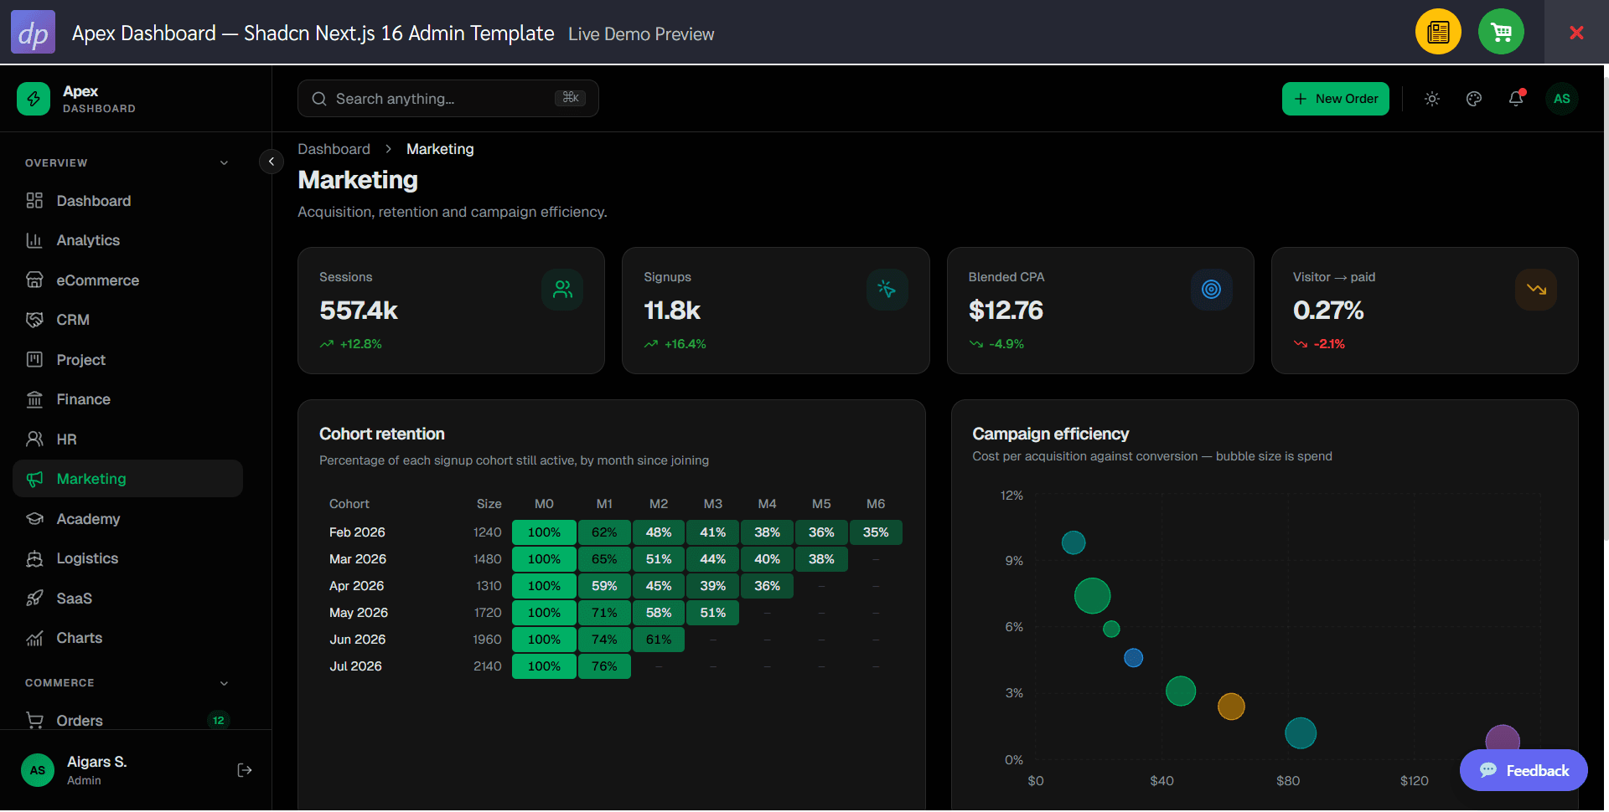The image size is (1609, 812).
Task: Close the live demo preview
Action: [1576, 32]
